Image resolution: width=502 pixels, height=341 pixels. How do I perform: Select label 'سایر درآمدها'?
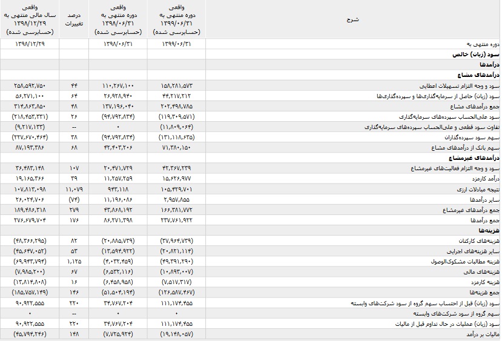pos(484,199)
